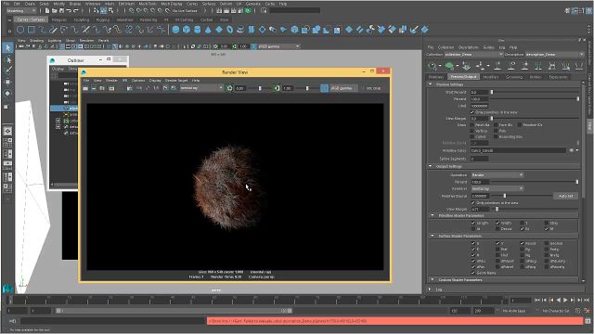The height and width of the screenshot is (334, 594).
Task: Enable Face IDs draw checkbox
Action: coord(496,124)
